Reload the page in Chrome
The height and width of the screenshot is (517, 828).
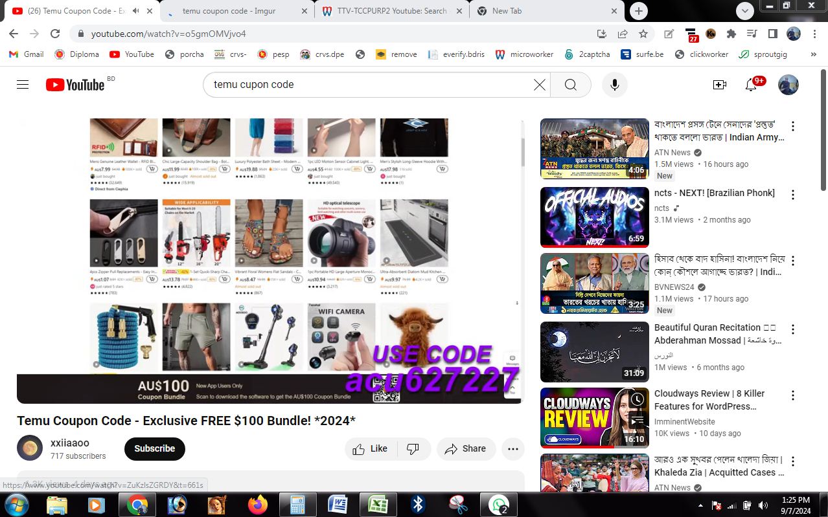pyautogui.click(x=55, y=34)
